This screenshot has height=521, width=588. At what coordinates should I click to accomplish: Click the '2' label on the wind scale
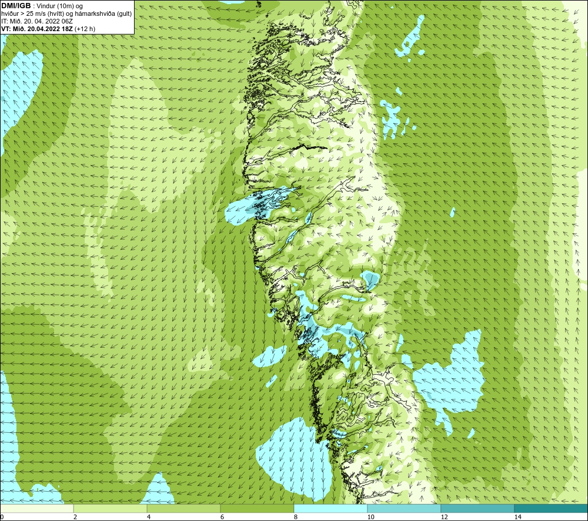pyautogui.click(x=75, y=517)
